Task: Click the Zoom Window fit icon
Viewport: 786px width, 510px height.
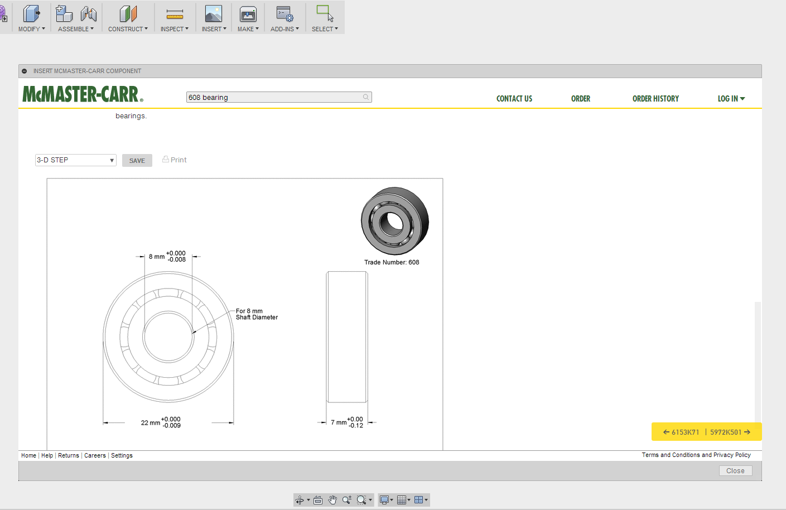Action: (x=361, y=500)
